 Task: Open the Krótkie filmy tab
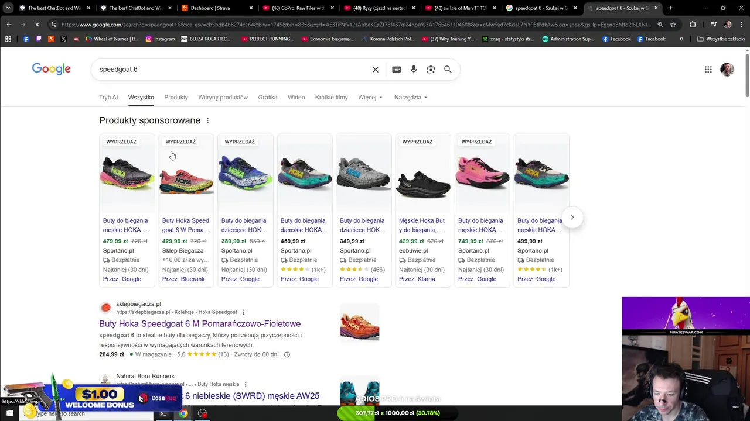click(331, 98)
